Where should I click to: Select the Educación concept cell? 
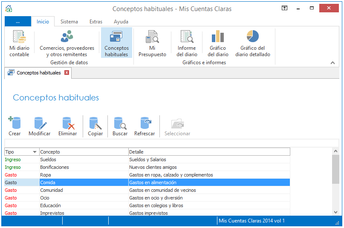pyautogui.click(x=84, y=205)
